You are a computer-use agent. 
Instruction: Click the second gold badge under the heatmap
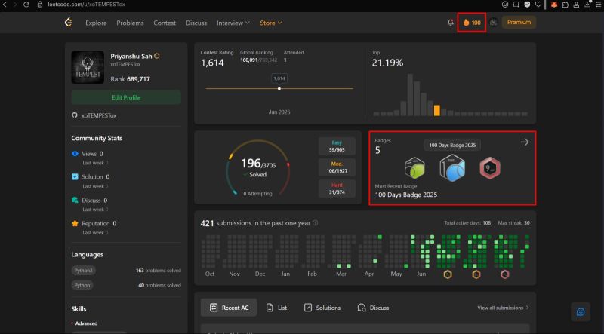(x=476, y=274)
